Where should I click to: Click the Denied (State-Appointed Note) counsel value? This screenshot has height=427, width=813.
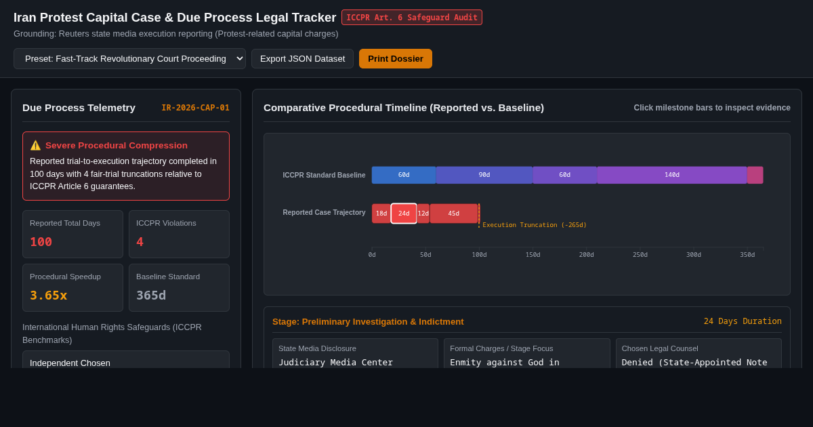(x=694, y=362)
